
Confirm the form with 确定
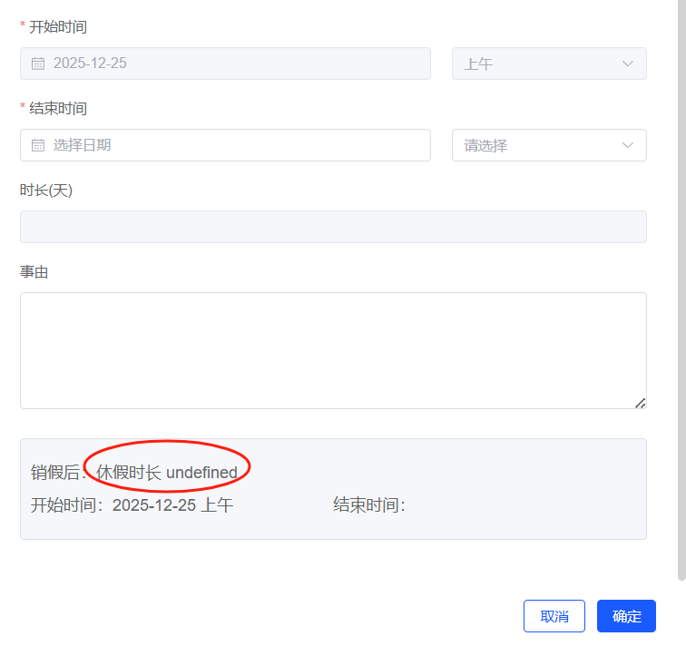626,616
